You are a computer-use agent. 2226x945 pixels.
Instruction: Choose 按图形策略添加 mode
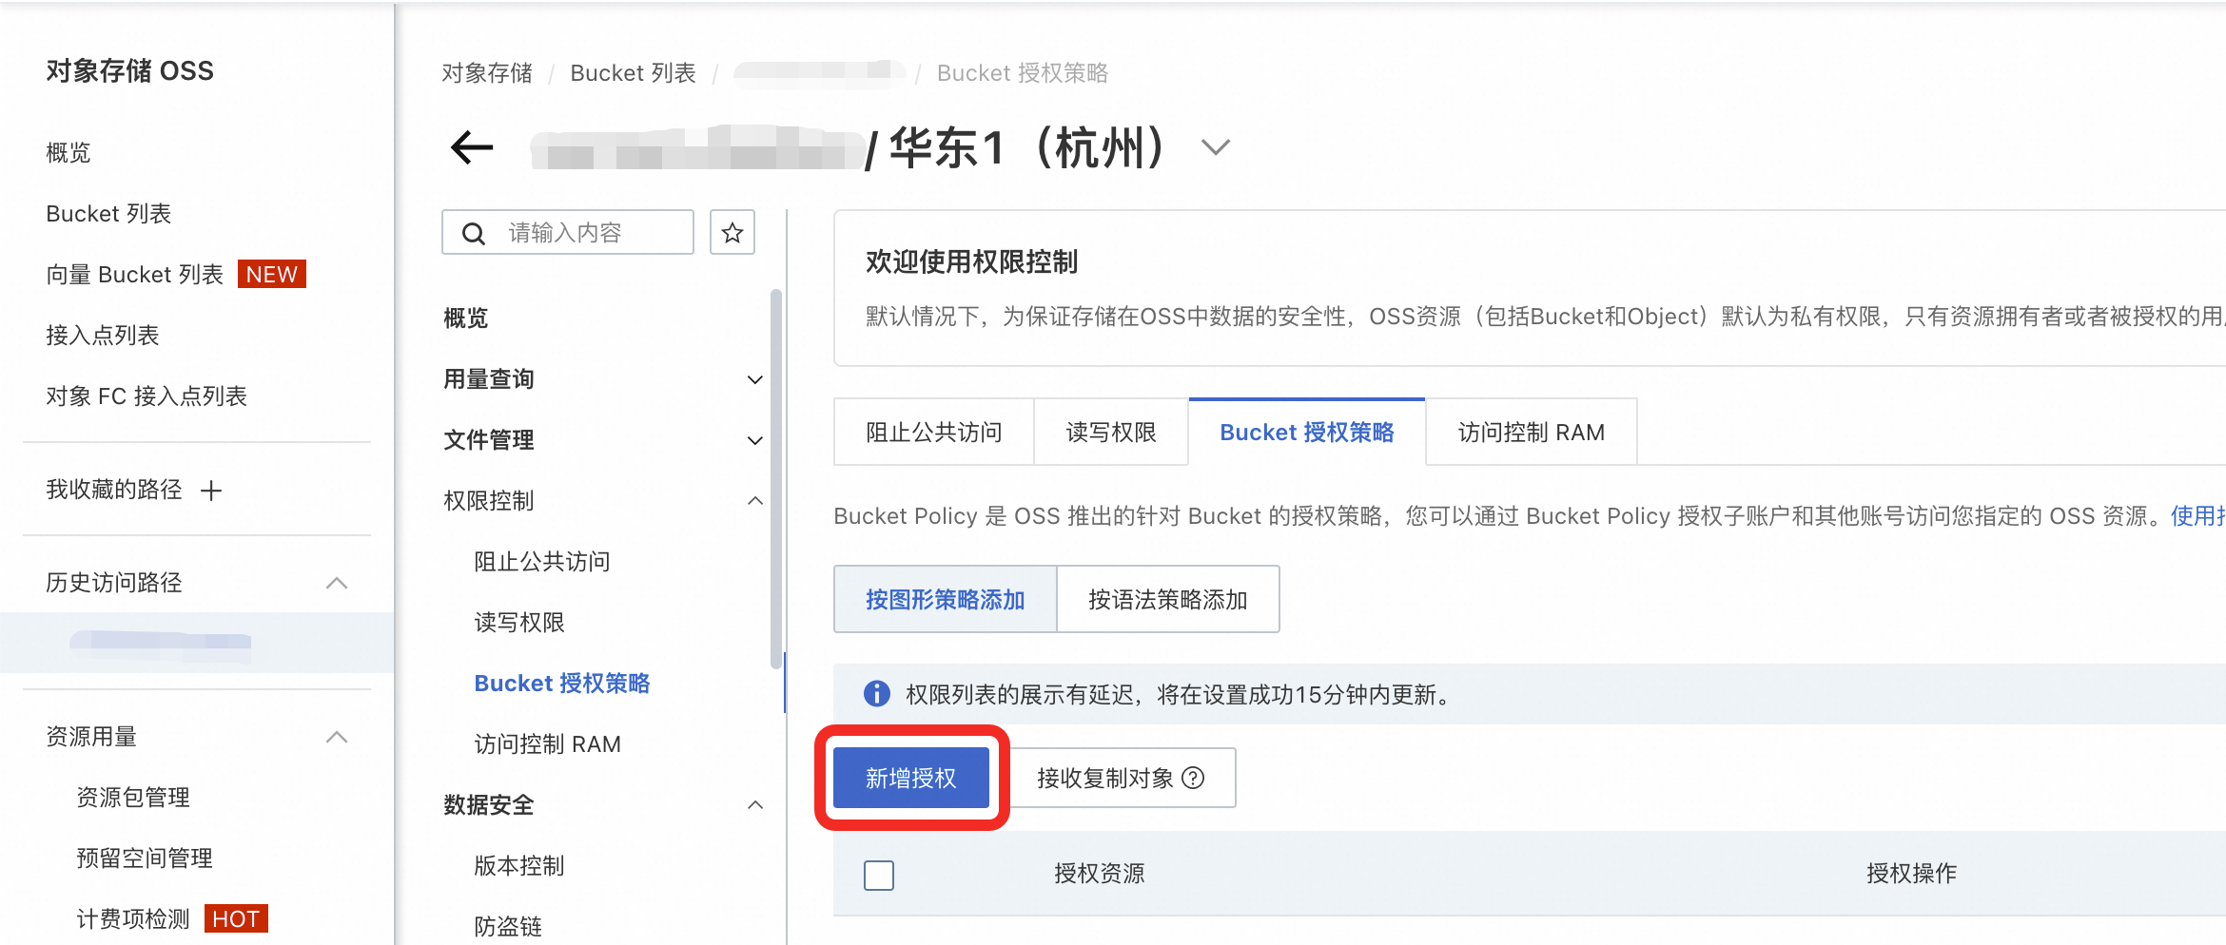click(x=946, y=600)
